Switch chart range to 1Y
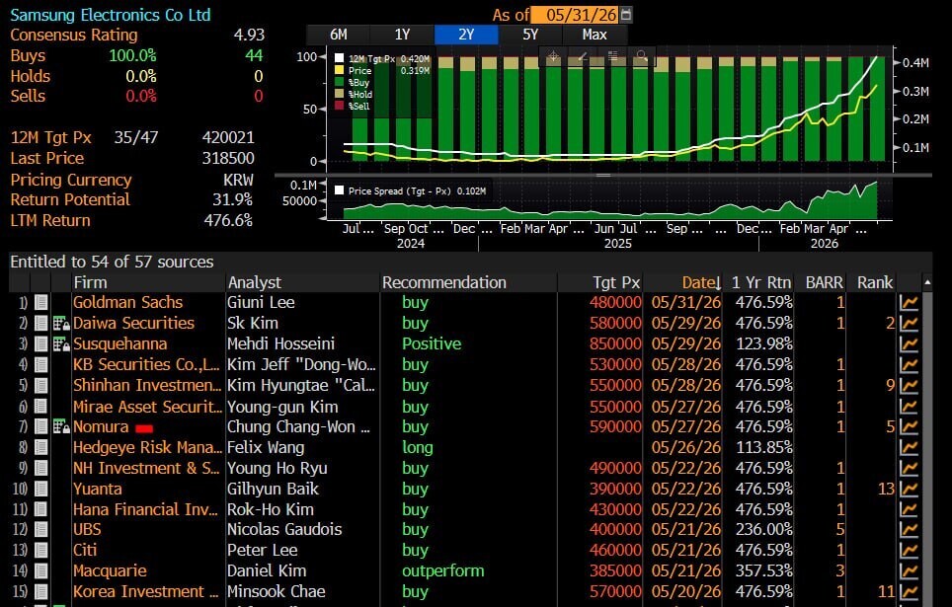This screenshot has height=607, width=952. 402,35
